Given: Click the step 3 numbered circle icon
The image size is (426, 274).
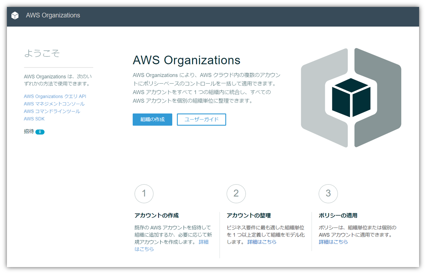Looking at the screenshot, I should (x=328, y=194).
